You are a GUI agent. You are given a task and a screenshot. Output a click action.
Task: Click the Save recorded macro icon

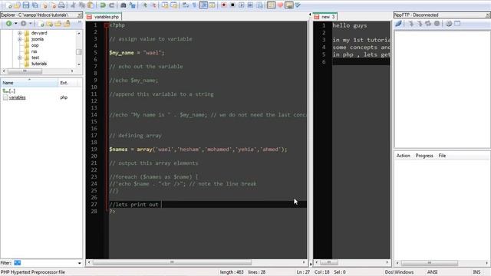click(259, 5)
